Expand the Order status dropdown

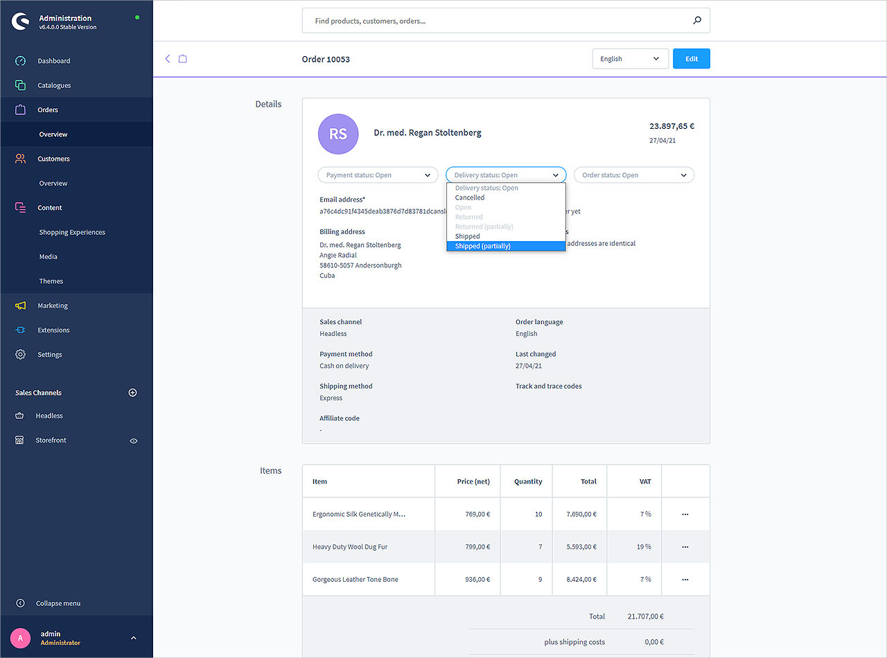pyautogui.click(x=633, y=175)
